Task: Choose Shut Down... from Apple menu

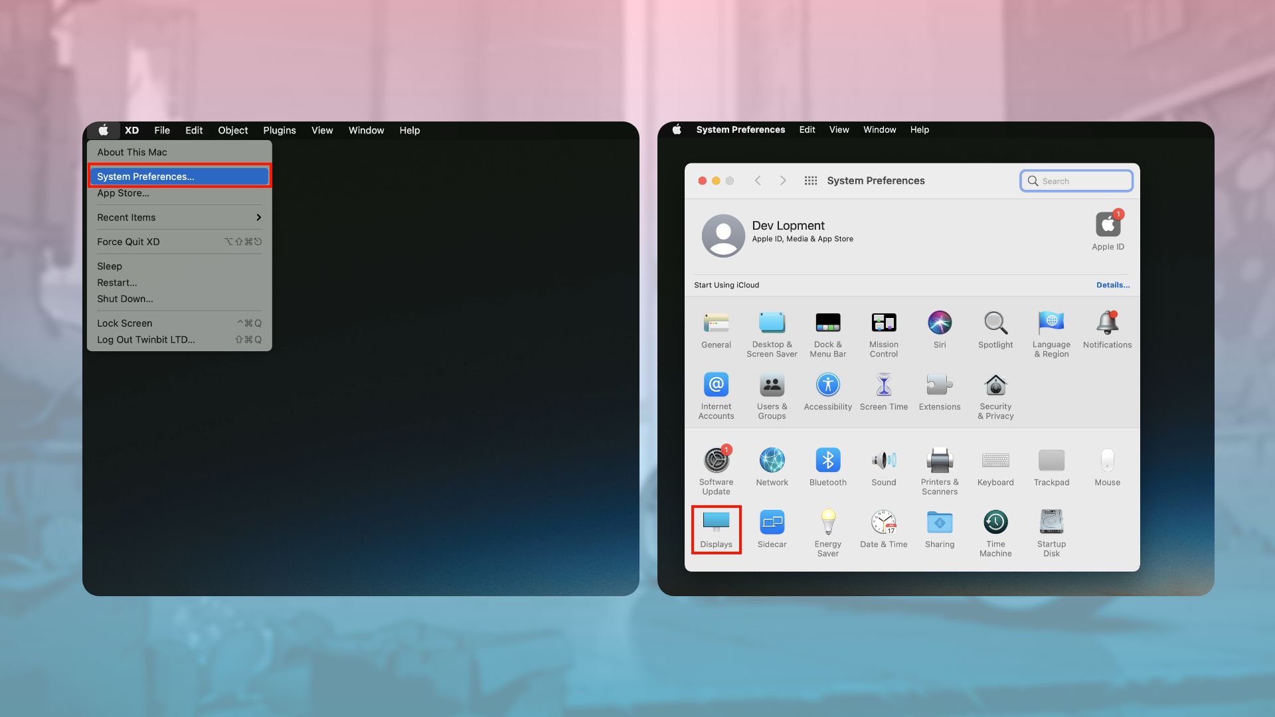Action: click(179, 299)
